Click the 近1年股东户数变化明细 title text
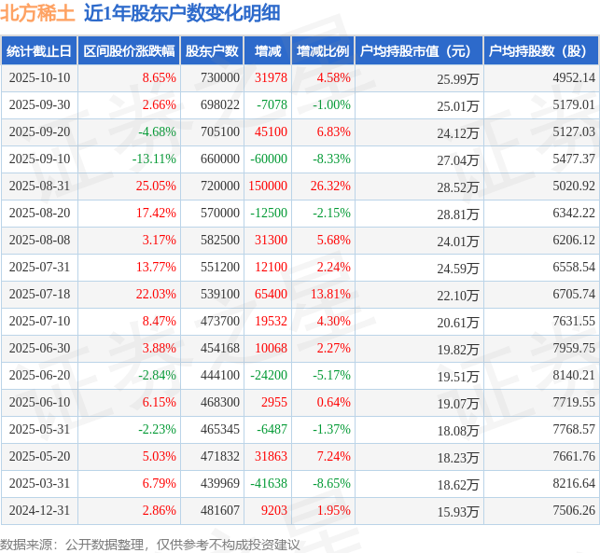Viewport: 600px width, 553px height. pos(182,13)
